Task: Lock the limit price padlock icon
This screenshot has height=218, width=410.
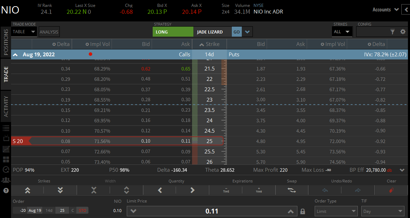Action: 303,211
